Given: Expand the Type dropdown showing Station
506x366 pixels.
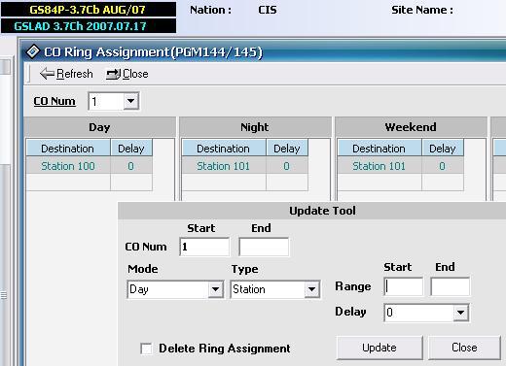Looking at the screenshot, I should (x=311, y=289).
